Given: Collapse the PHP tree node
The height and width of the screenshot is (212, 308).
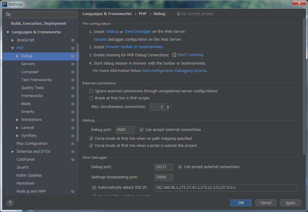Looking at the screenshot, I should tap(13, 48).
